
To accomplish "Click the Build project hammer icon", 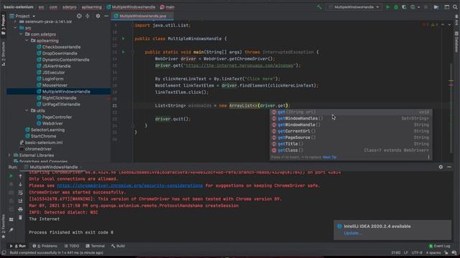I will point(319,7).
